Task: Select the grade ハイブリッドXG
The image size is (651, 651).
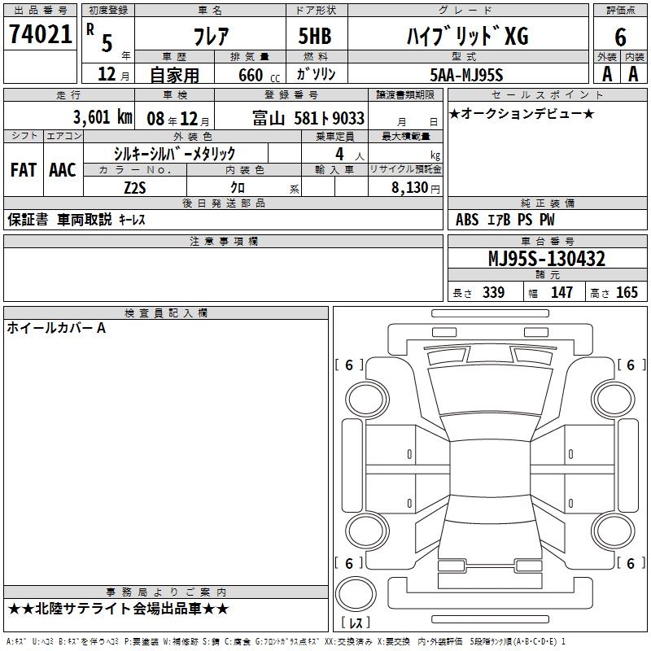Action: (x=467, y=36)
